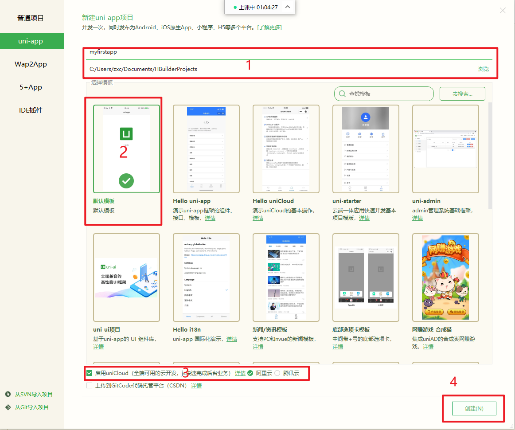Image resolution: width=515 pixels, height=430 pixels.
Task: Close the new project dialog
Action: point(503,11)
